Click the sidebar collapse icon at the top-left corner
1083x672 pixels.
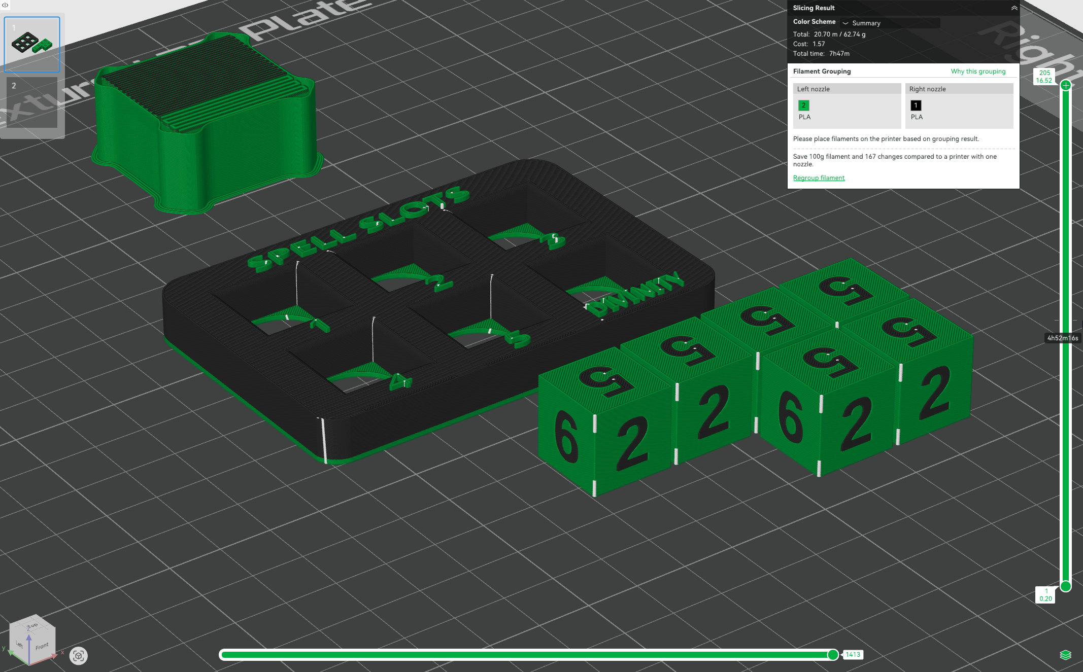tap(5, 5)
